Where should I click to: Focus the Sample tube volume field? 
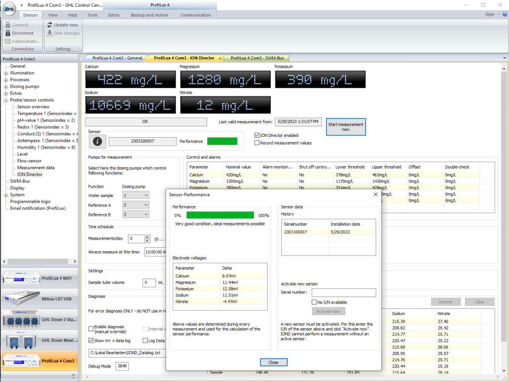pos(149,282)
